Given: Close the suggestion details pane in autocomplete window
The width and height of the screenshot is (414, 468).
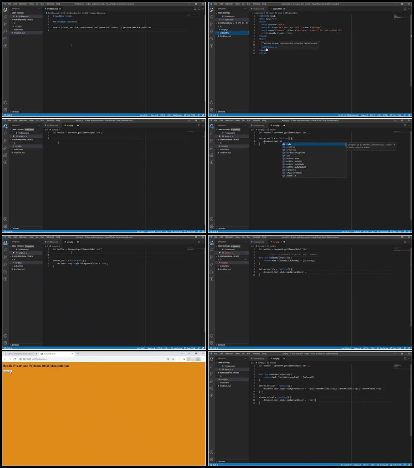Looking at the screenshot, I should (x=395, y=145).
